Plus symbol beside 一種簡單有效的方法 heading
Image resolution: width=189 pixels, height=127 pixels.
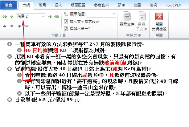[10, 44]
